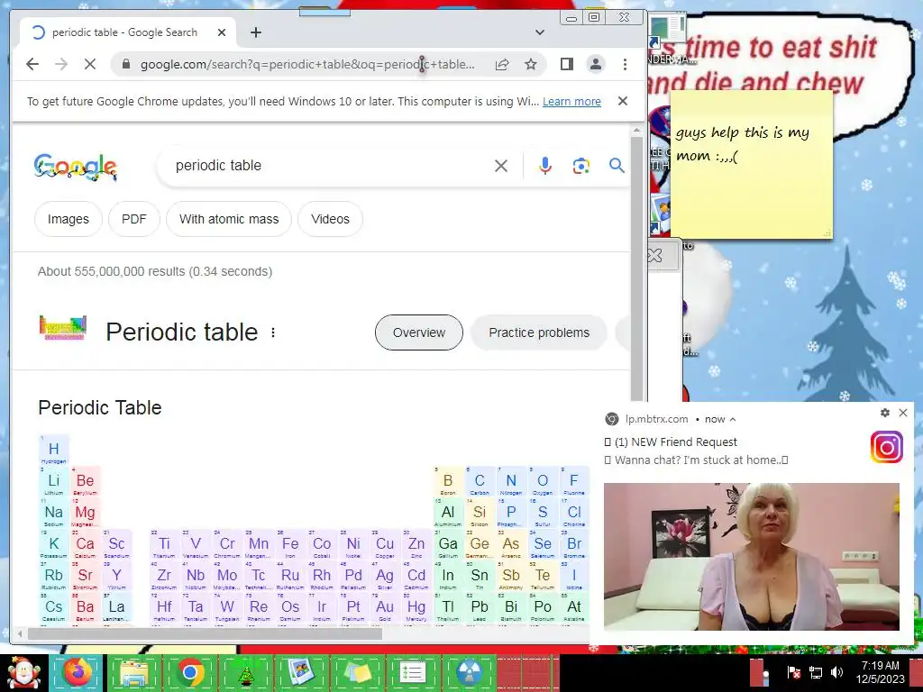Share this page using the address bar icon
Viewport: 923px width, 692px height.
pos(502,64)
